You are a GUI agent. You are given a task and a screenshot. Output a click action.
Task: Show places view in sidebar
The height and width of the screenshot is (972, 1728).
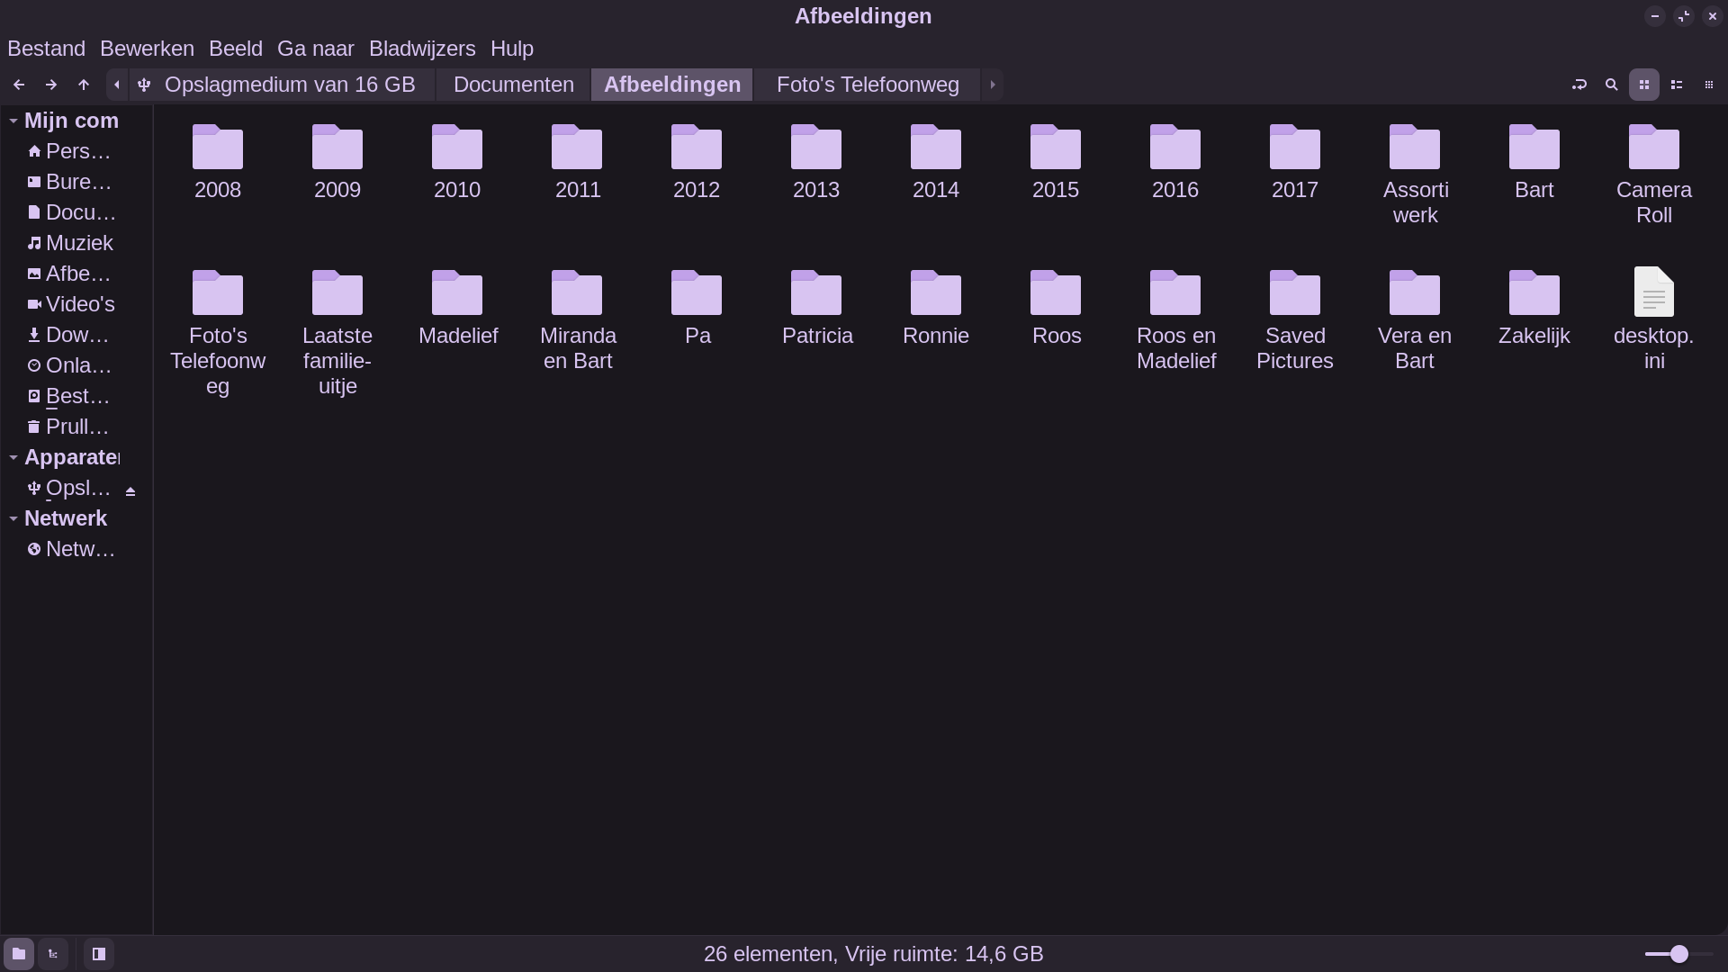pos(19,954)
